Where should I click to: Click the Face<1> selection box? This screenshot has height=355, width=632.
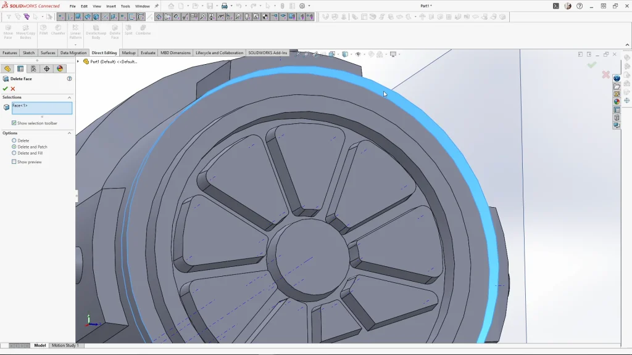42,108
